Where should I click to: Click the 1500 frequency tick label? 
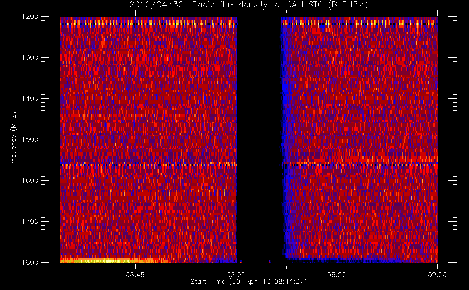[30, 139]
